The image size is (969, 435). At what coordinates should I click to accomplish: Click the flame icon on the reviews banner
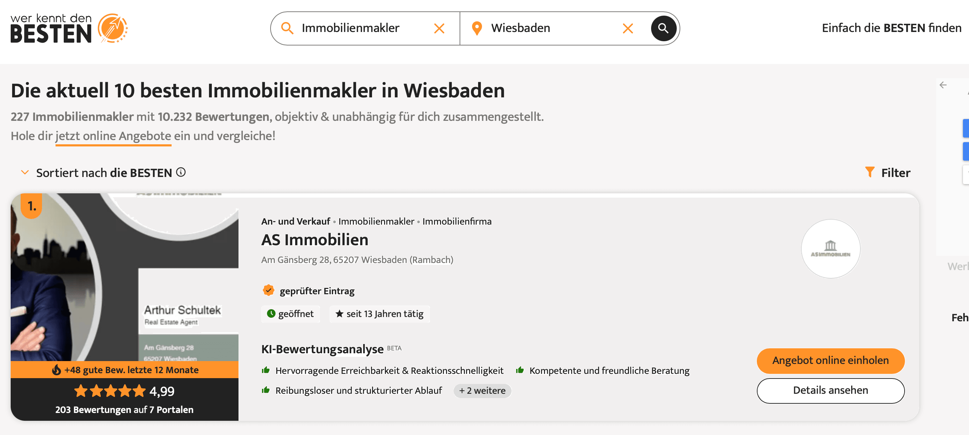57,370
